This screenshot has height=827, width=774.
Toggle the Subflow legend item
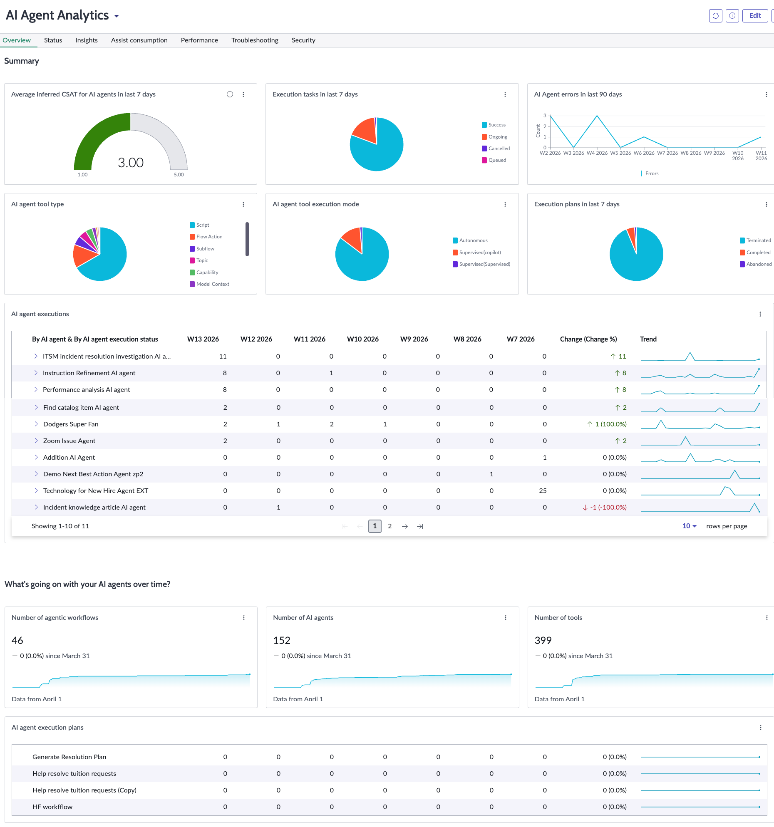click(x=202, y=249)
